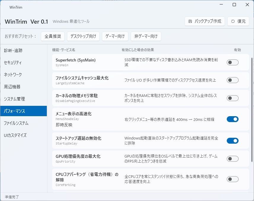Click the 有効にした場合の効果 column header
254x201 pixels.
point(138,50)
